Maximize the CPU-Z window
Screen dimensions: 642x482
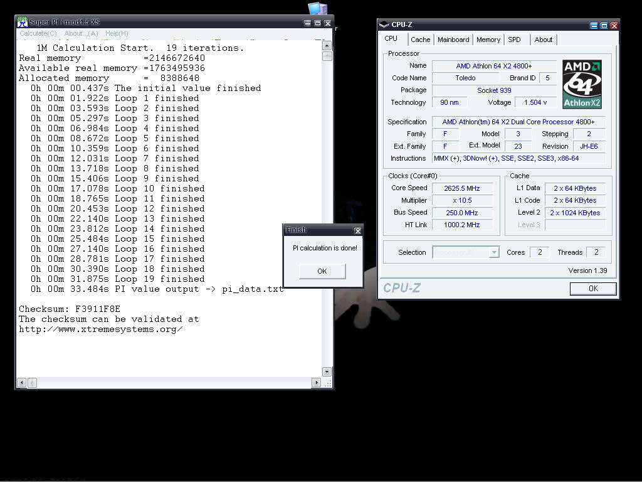coord(604,25)
